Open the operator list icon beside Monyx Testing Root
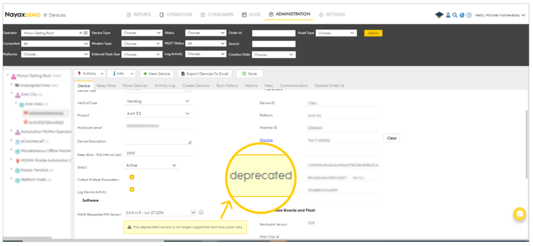The width and height of the screenshot is (533, 246). pos(86,33)
